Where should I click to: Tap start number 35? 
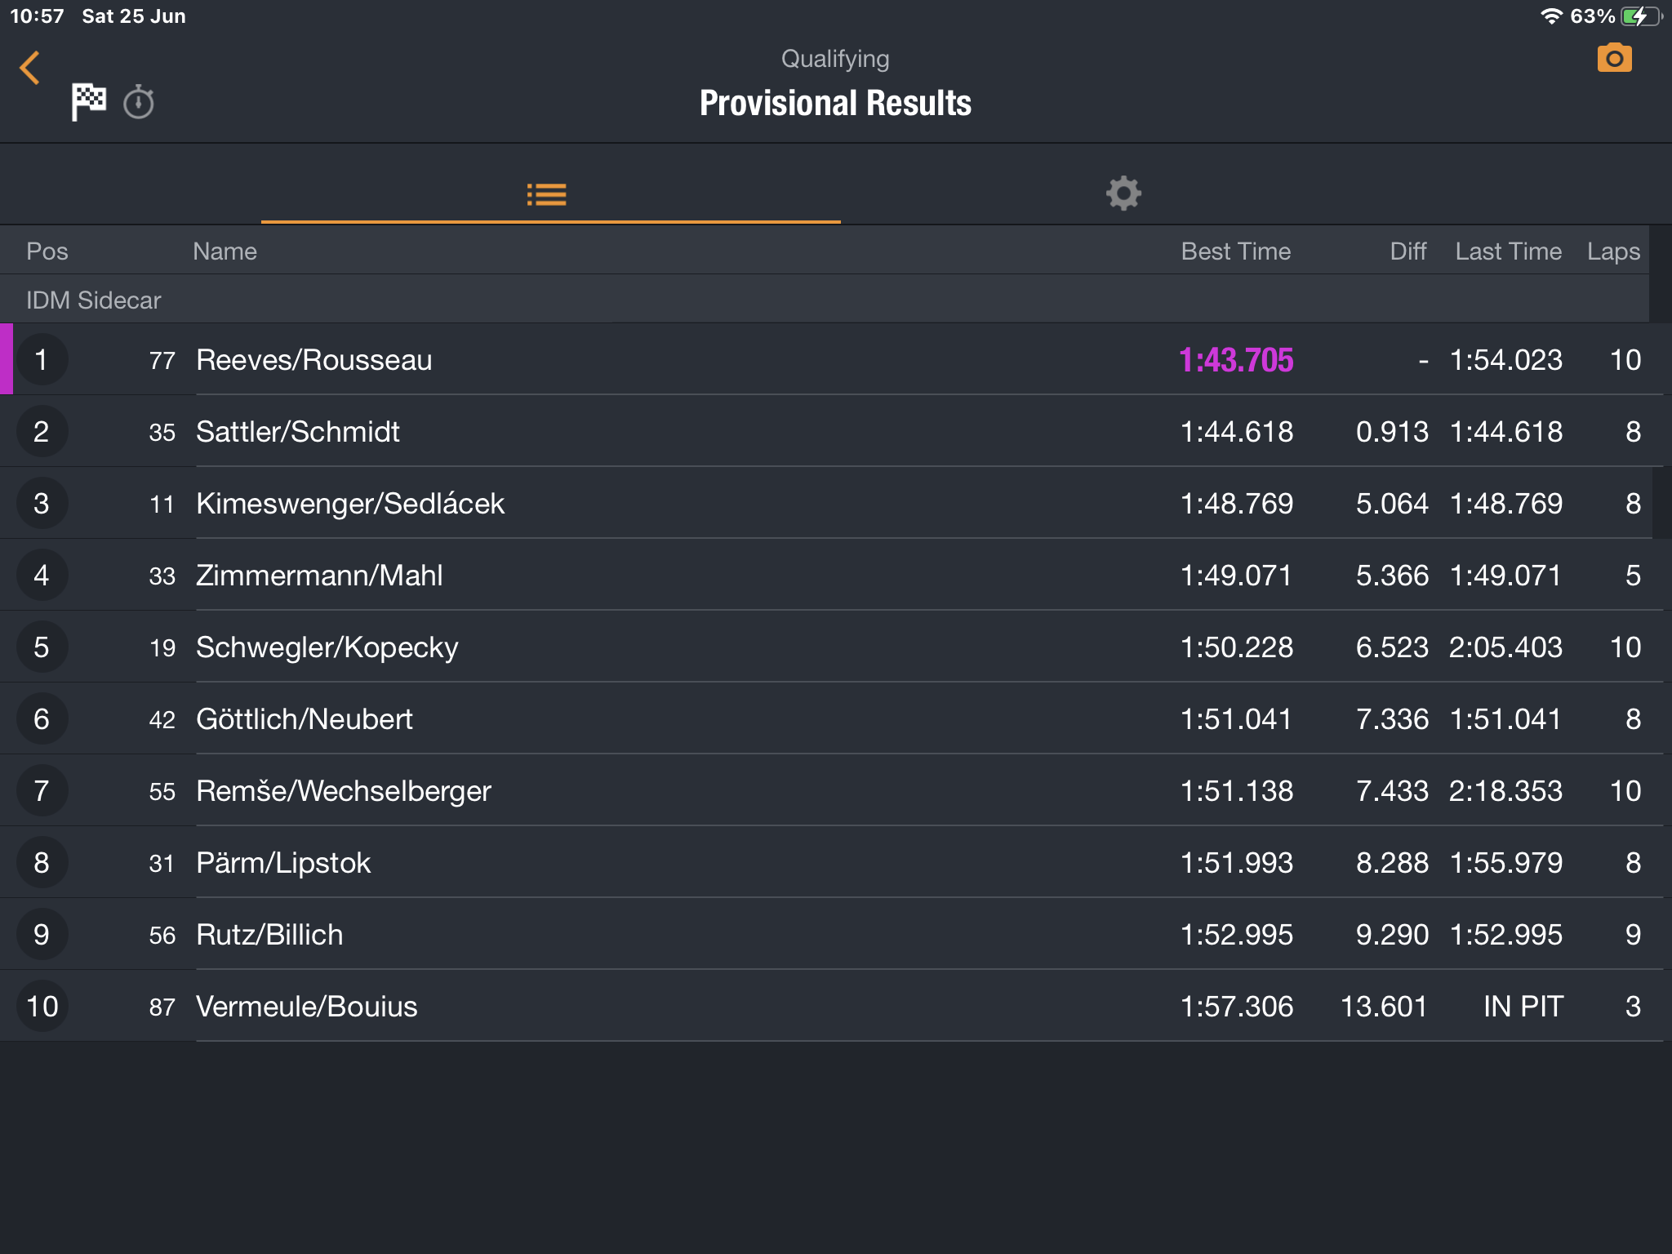pos(162,433)
